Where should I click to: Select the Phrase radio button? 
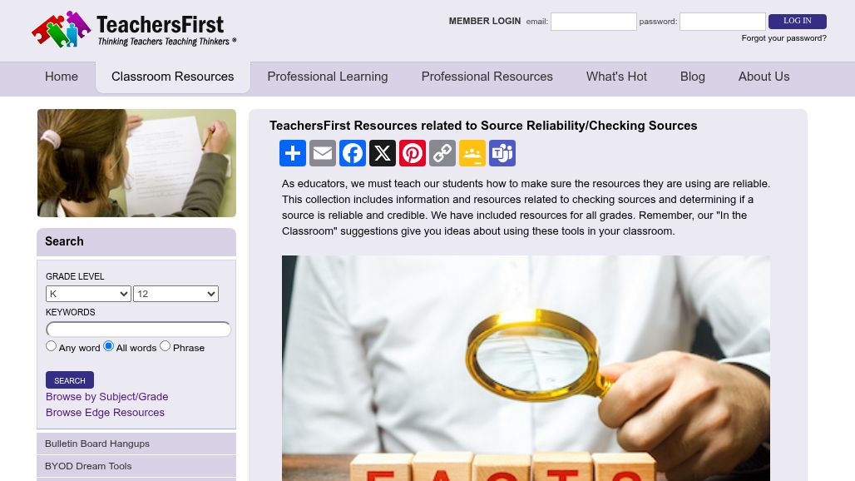(166, 345)
